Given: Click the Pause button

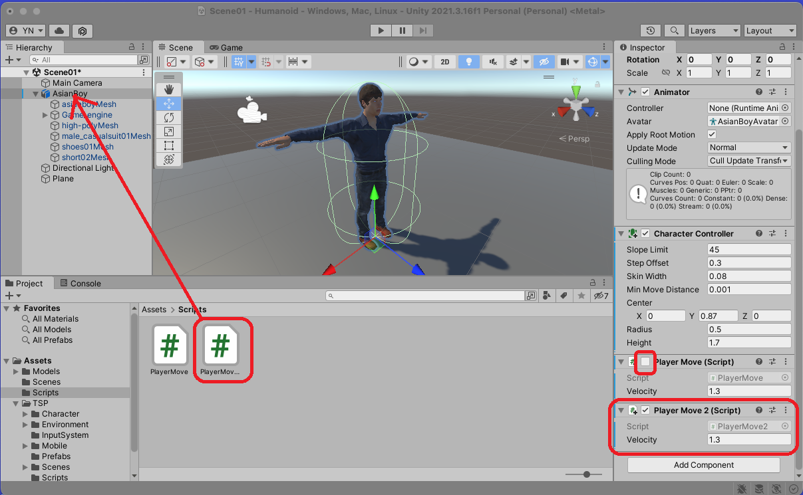Looking at the screenshot, I should coord(402,31).
